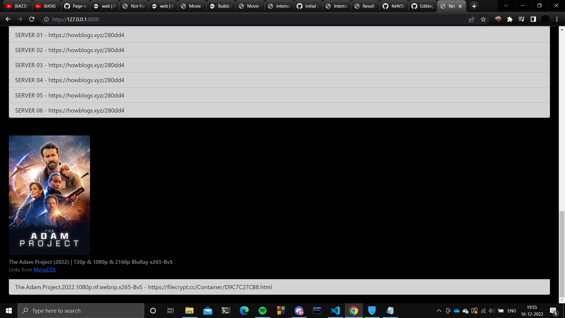This screenshot has width=565, height=318.
Task: Click the back navigation arrow
Action: tap(8, 19)
